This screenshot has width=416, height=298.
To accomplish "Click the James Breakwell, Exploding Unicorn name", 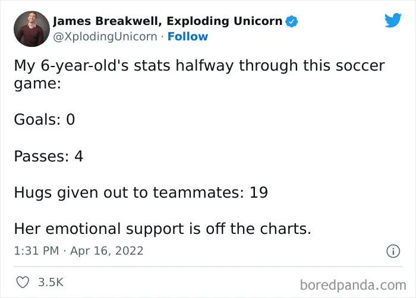I will [x=168, y=21].
